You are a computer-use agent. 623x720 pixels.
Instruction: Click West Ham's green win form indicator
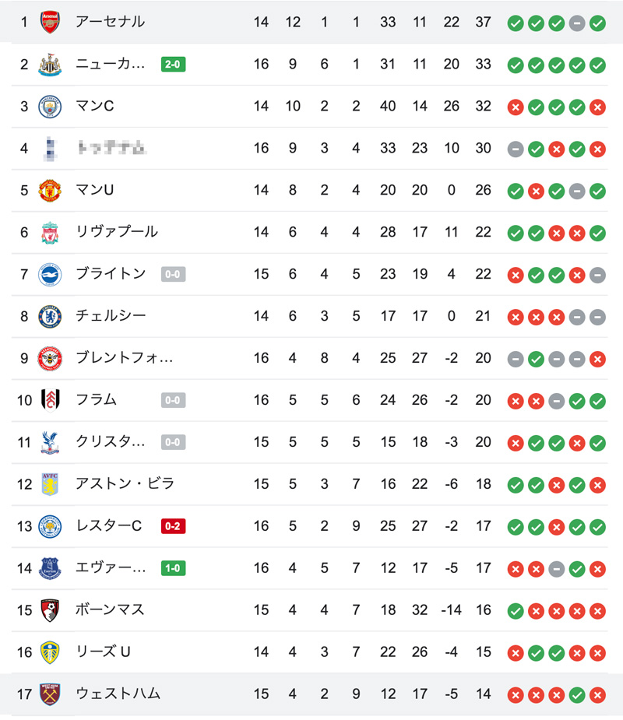(577, 695)
